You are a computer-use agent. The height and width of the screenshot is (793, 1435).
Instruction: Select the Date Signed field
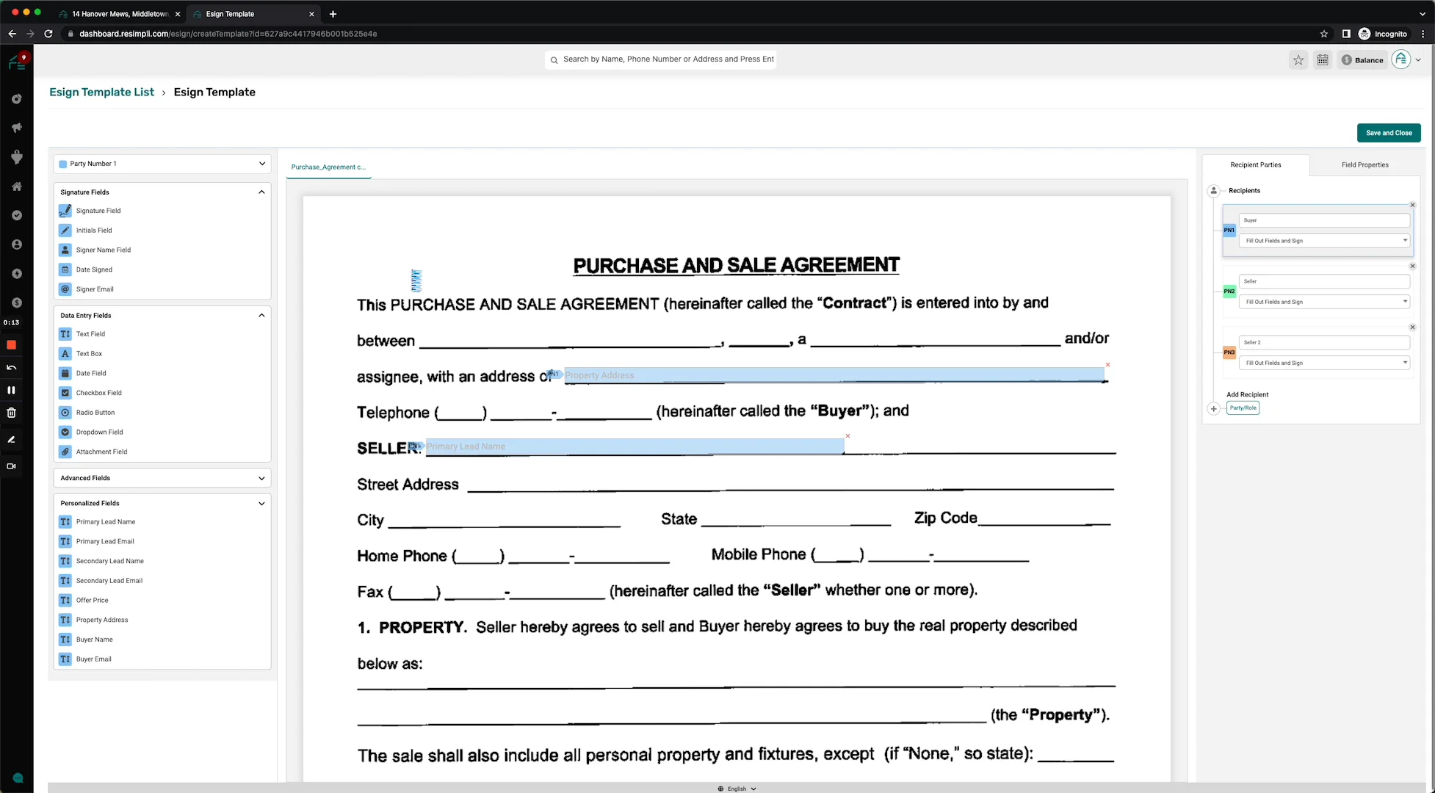click(93, 269)
